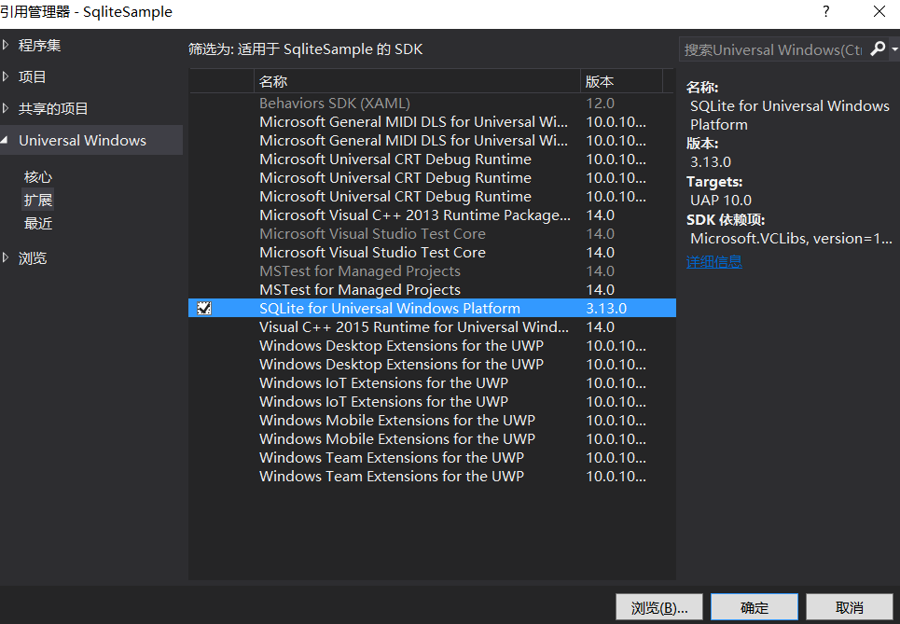Close the reference manager dialog
900x624 pixels.
click(879, 11)
